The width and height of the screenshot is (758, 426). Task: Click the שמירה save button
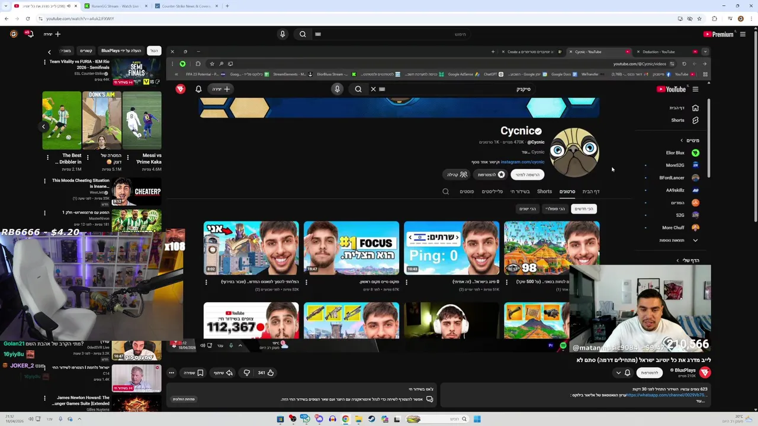pos(194,373)
